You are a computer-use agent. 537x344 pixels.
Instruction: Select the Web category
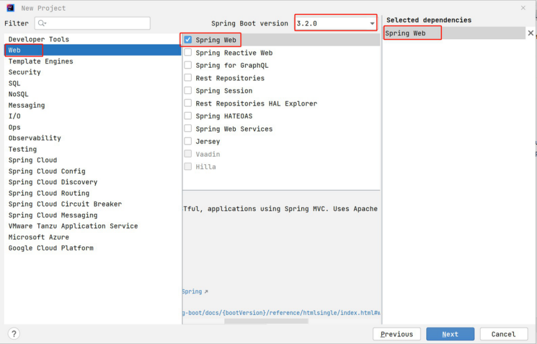coord(93,50)
